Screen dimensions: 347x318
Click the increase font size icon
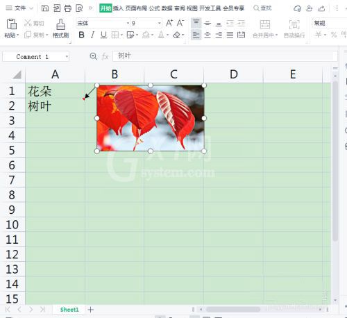[169, 23]
